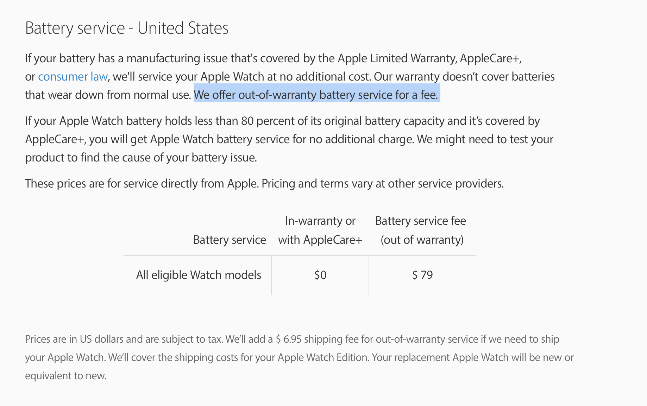The width and height of the screenshot is (647, 406).
Task: Click the All eligible Watch models row label
Action: (x=199, y=275)
